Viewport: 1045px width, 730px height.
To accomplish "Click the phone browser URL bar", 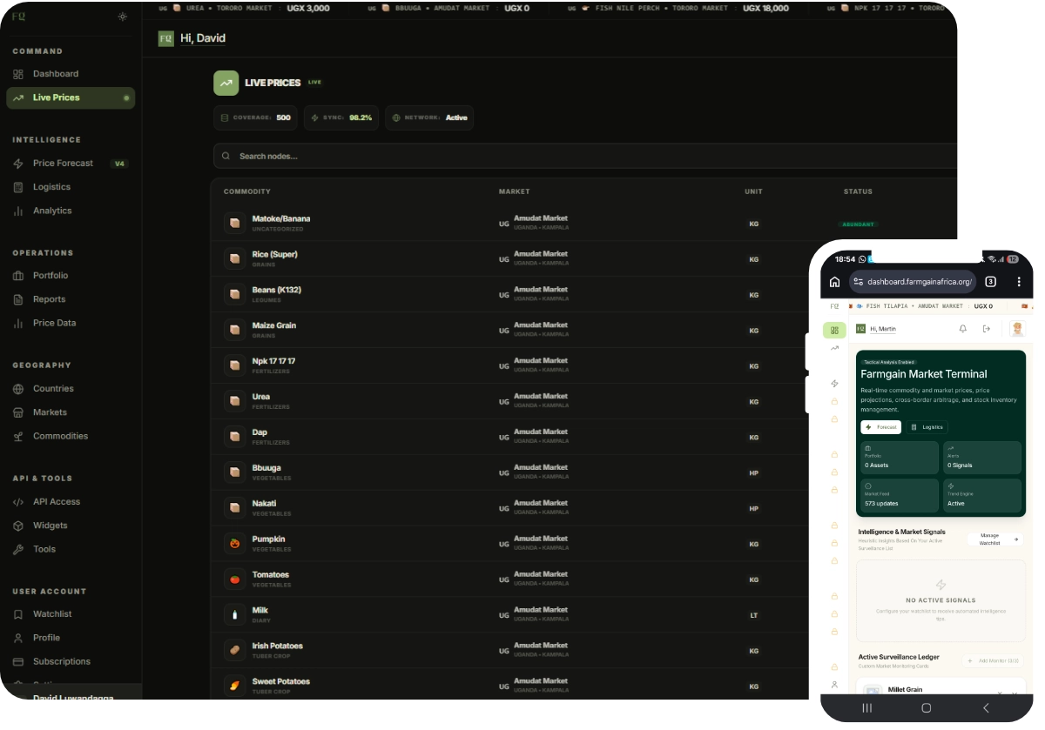I will coord(912,282).
